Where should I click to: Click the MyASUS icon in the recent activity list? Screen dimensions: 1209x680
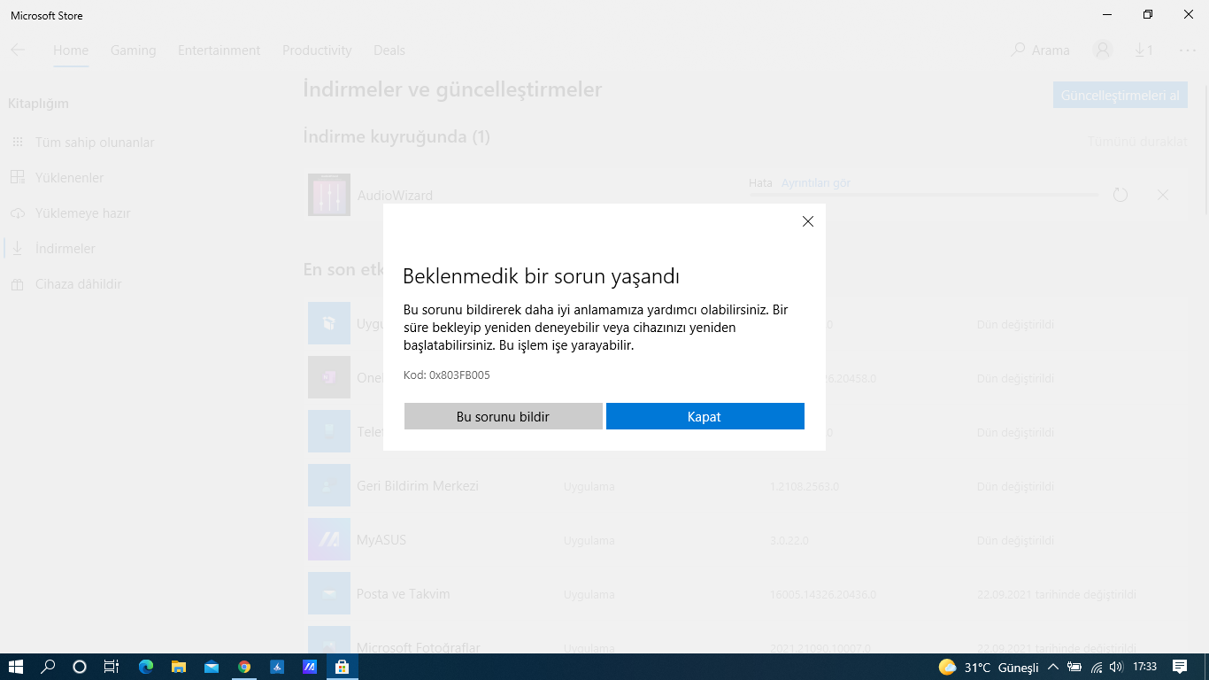pyautogui.click(x=329, y=539)
